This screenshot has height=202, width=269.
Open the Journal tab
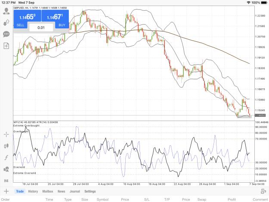click(75, 191)
